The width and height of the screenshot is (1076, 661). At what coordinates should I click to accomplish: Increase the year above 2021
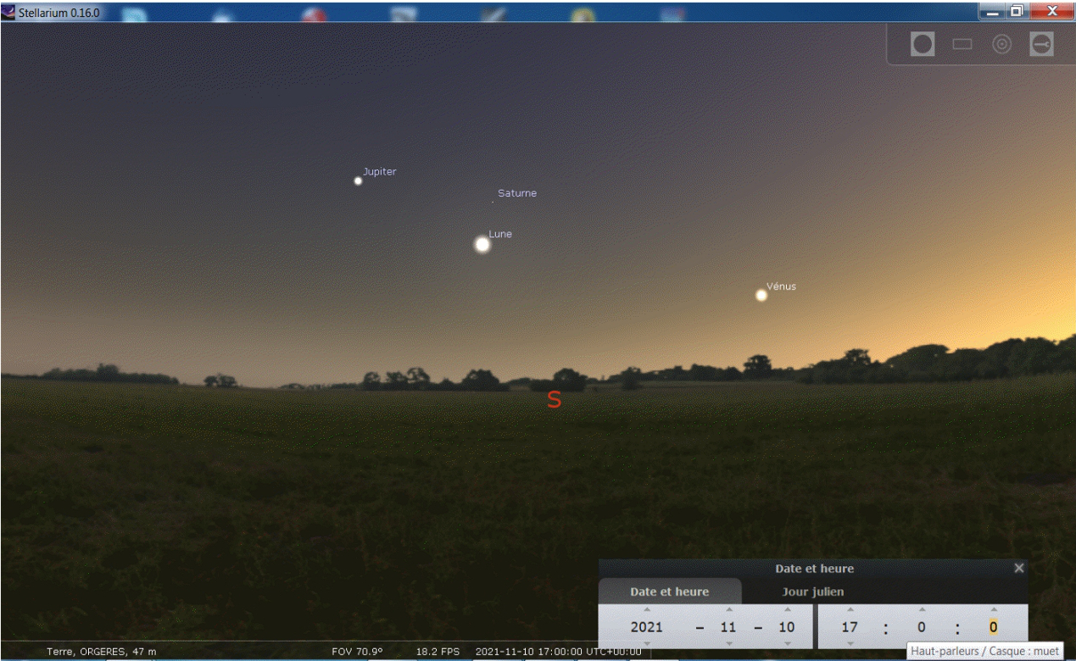[646, 609]
